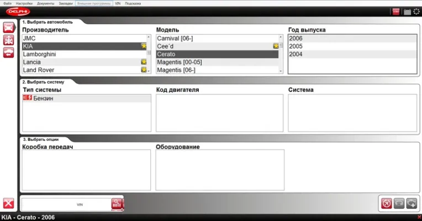Click the VIN input field
Image resolution: width=422 pixels, height=221 pixels.
click(66, 204)
